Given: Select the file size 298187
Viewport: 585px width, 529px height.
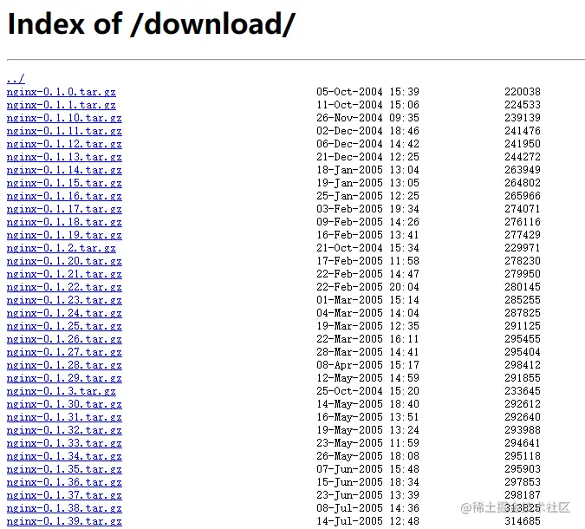Looking at the screenshot, I should 523,495.
